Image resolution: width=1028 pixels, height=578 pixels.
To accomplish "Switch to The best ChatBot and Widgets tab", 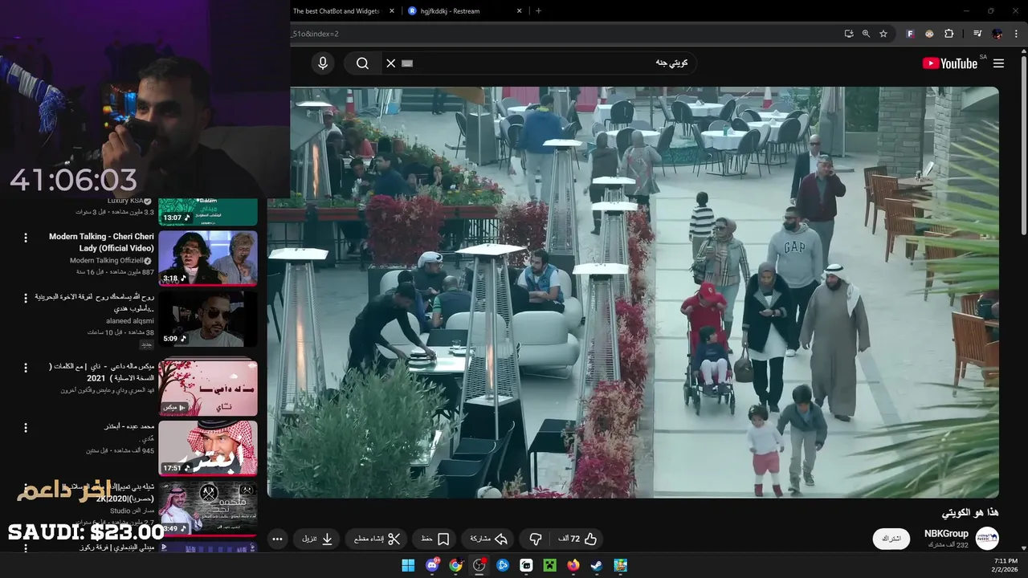I will 336,11.
